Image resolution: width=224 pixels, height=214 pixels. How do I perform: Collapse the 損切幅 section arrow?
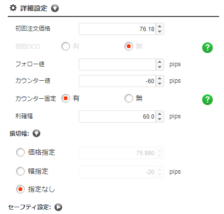tap(36, 133)
